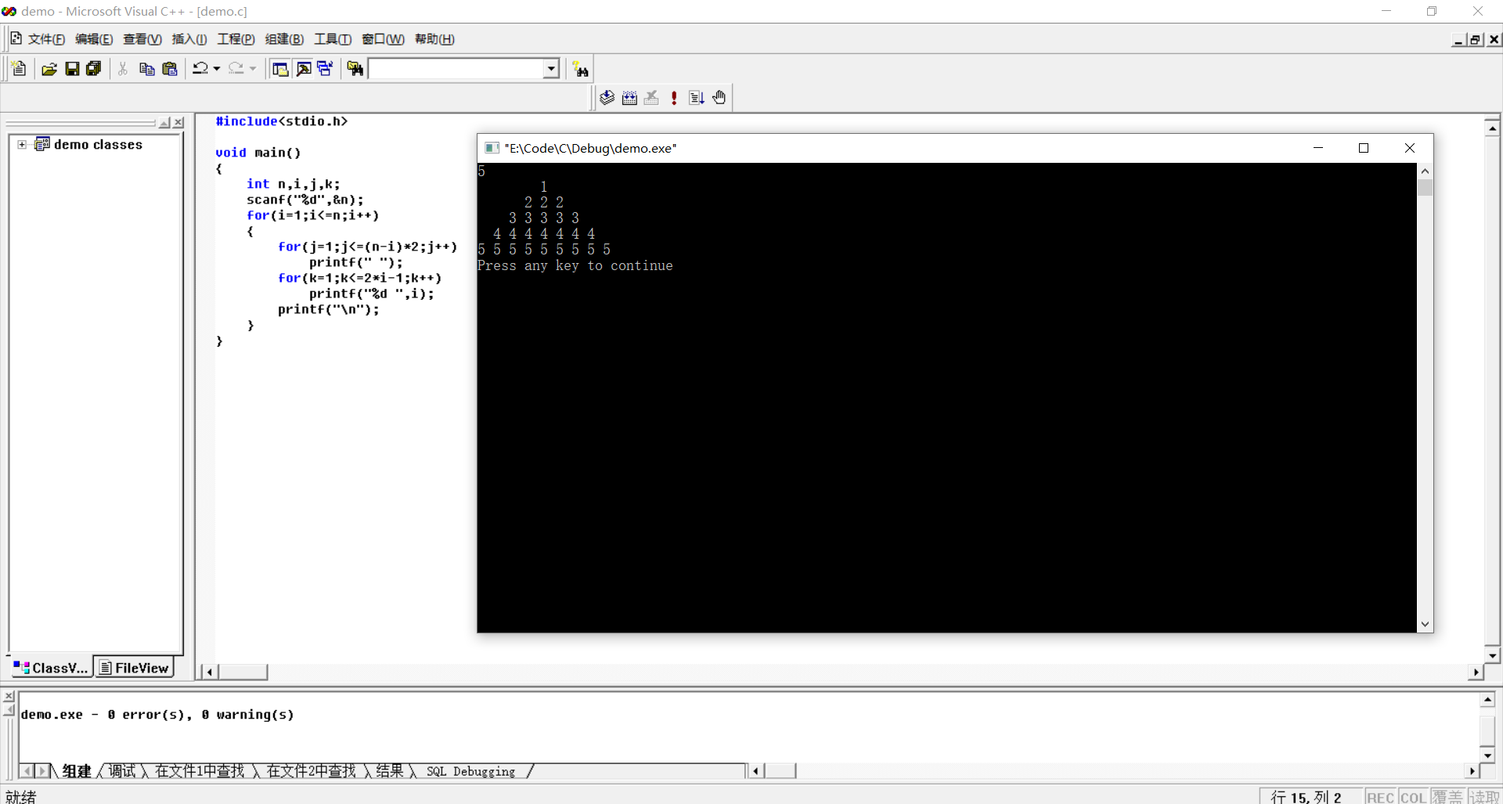The image size is (1503, 804).
Task: Select the SQL Debugging output tab
Action: click(x=470, y=771)
